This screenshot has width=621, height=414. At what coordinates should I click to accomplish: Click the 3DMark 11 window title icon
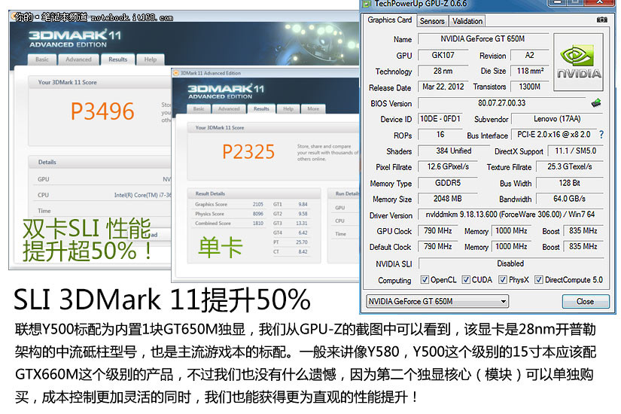point(175,73)
